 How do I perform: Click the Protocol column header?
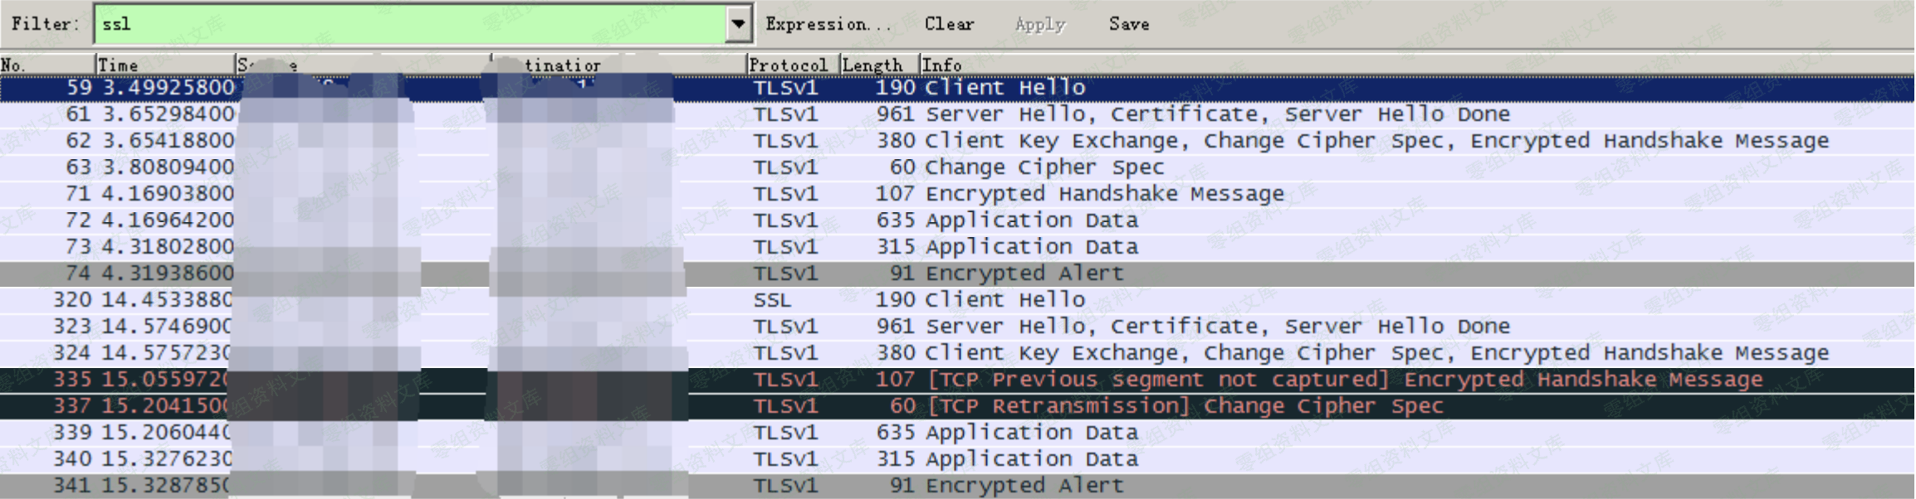click(x=791, y=65)
